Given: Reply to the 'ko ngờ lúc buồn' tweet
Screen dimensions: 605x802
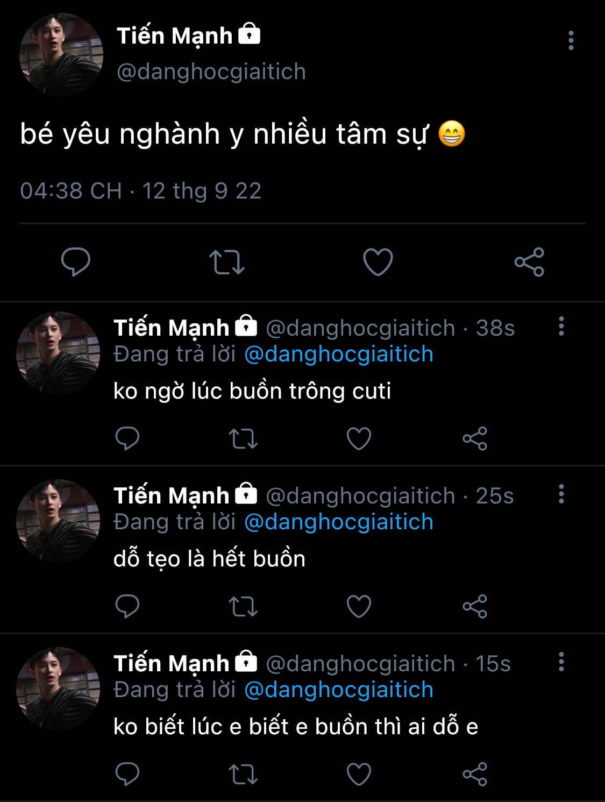Looking at the screenshot, I should 127,438.
